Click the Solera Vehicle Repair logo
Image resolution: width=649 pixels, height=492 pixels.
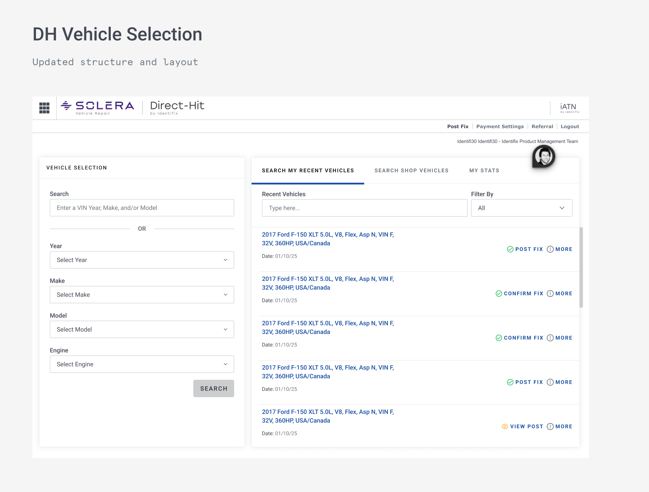tap(97, 108)
